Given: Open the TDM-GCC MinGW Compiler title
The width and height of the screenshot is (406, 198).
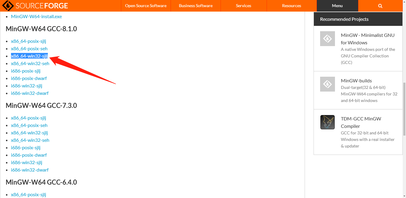Looking at the screenshot, I should (x=361, y=122).
